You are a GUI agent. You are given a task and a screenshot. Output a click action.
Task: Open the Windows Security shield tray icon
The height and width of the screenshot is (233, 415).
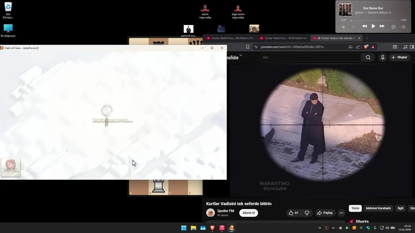click(x=368, y=228)
